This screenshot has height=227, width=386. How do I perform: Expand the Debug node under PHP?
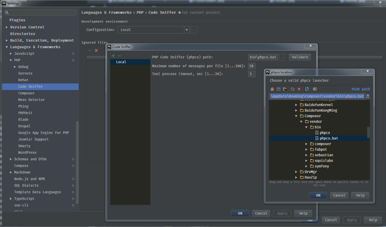15,67
